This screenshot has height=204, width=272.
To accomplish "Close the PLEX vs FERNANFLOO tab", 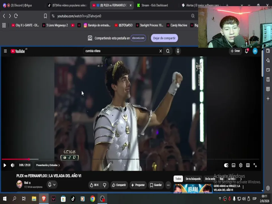I will tap(131, 5).
